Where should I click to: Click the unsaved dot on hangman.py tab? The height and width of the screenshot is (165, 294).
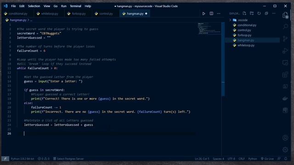(x=146, y=13)
